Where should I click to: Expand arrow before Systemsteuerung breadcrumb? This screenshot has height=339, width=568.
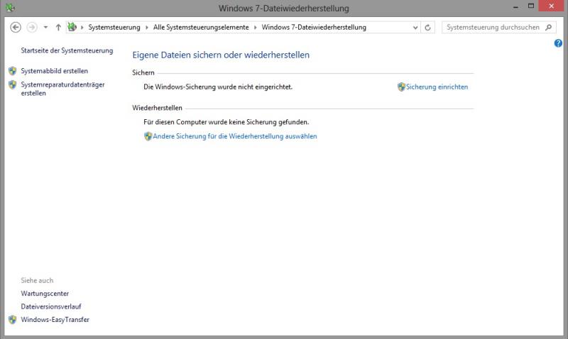[x=82, y=27]
